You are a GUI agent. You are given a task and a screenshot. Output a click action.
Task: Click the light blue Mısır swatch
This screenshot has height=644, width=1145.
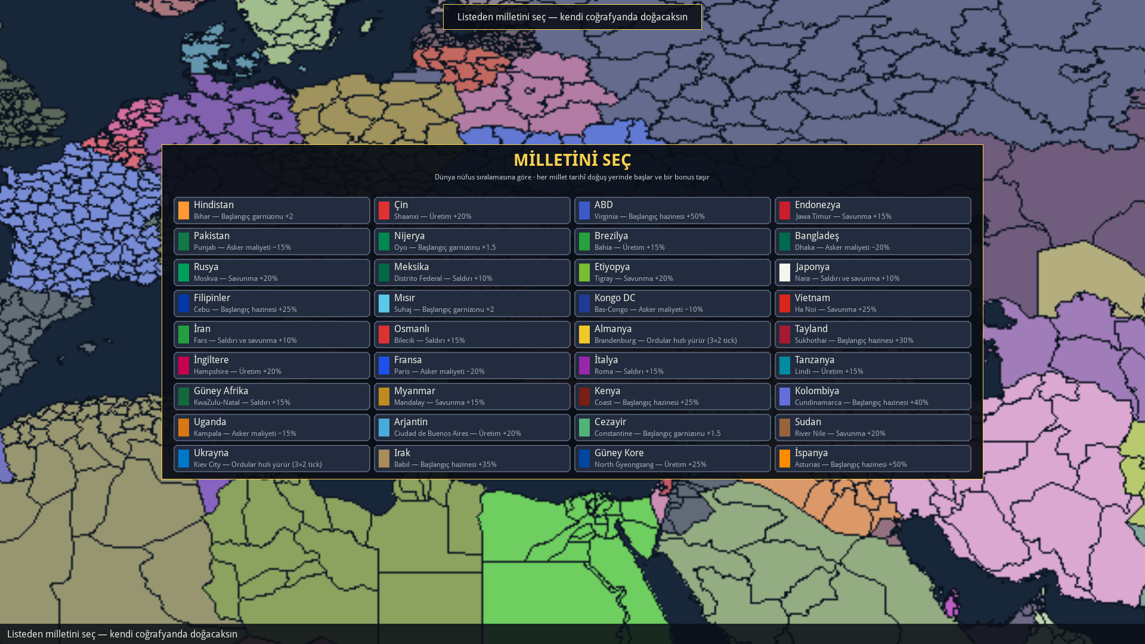[x=384, y=304]
